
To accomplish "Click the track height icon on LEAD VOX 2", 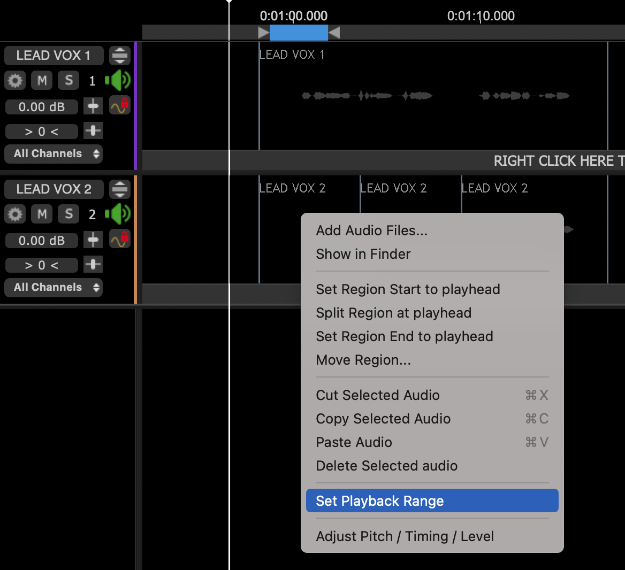I will point(120,189).
